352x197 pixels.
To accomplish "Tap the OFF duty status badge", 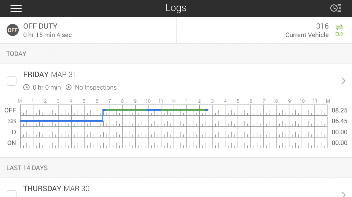I will pyautogui.click(x=13, y=30).
